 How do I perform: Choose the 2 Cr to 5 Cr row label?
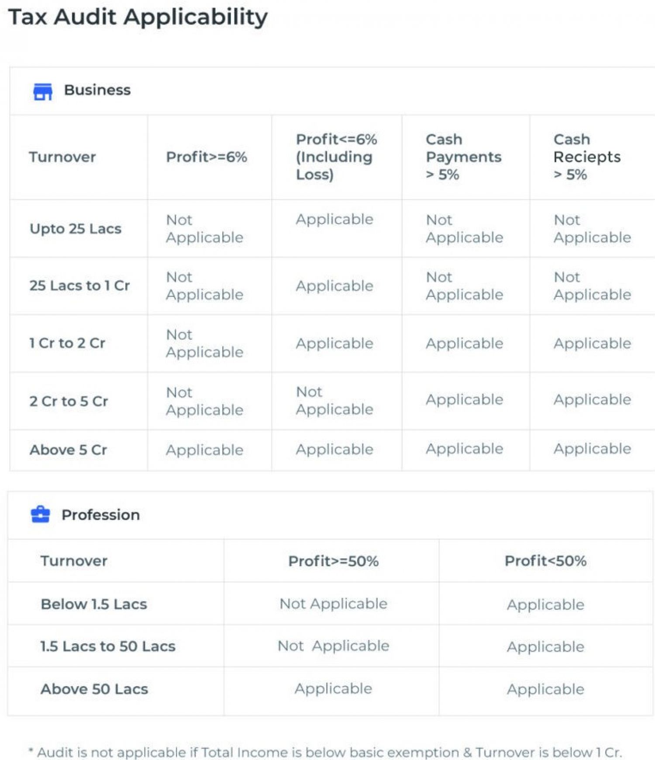69,401
